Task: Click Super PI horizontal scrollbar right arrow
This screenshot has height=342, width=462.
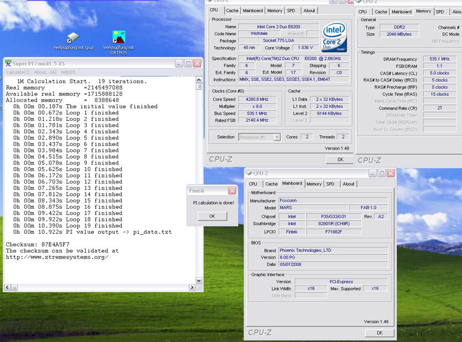Action: (x=192, y=288)
